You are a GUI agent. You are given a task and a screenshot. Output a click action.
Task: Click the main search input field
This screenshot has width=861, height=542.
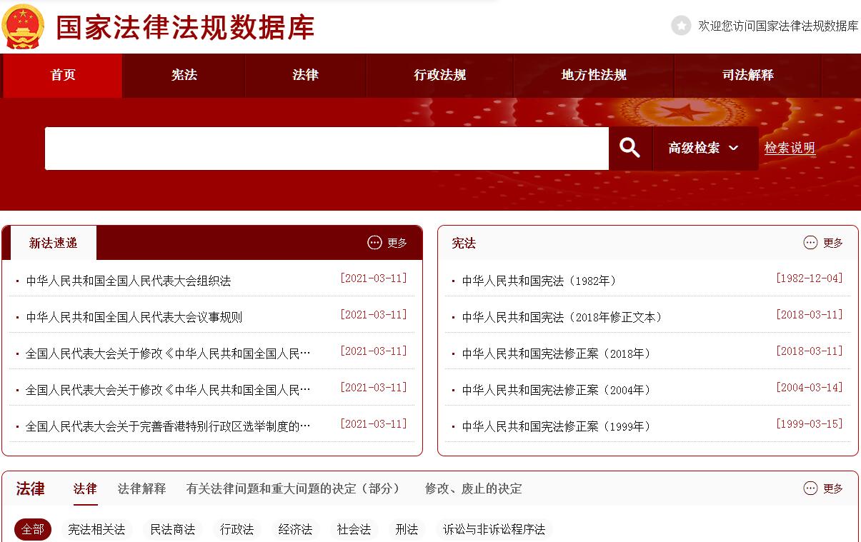pyautogui.click(x=327, y=149)
